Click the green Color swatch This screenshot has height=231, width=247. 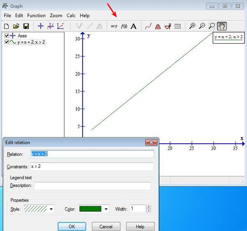(90, 209)
